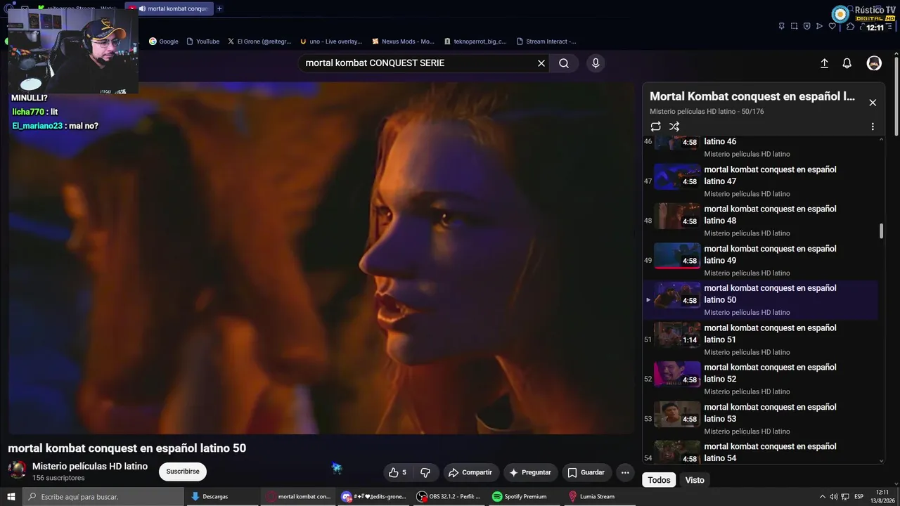Open the Misterio películas HD latino channel avatar
The height and width of the screenshot is (506, 900).
pyautogui.click(x=18, y=470)
